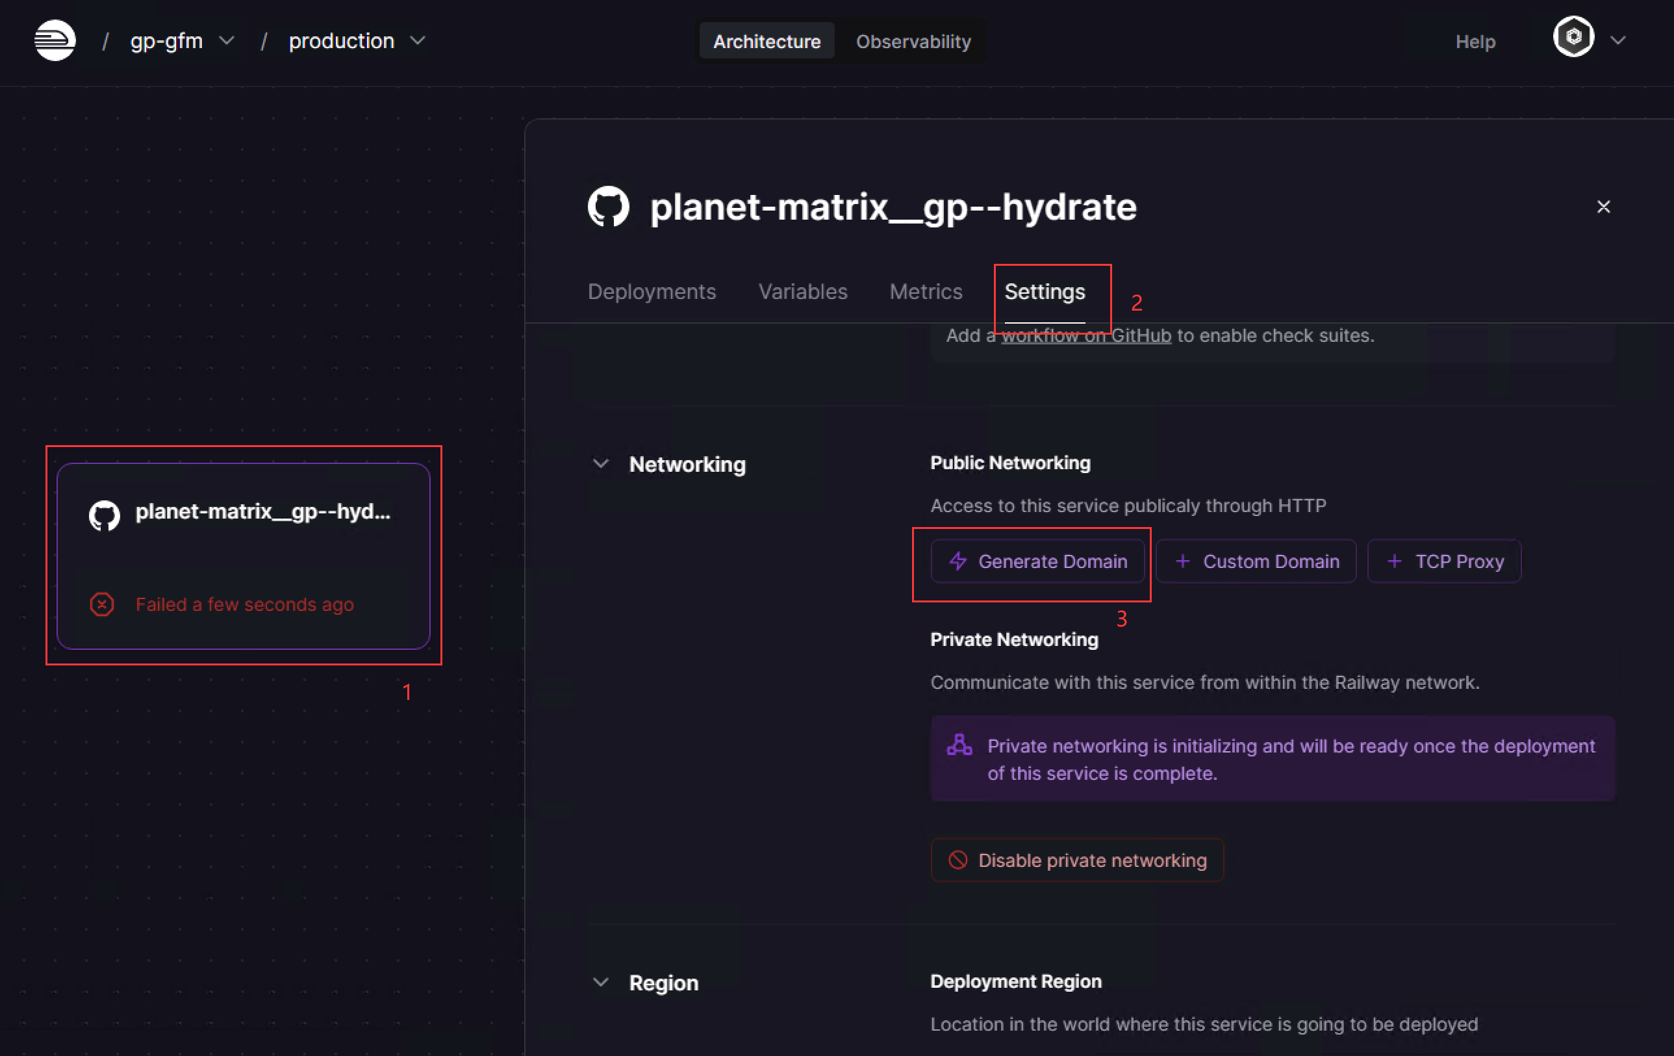Click the TCP Proxy button
Viewport: 1674px width, 1056px height.
click(1444, 561)
